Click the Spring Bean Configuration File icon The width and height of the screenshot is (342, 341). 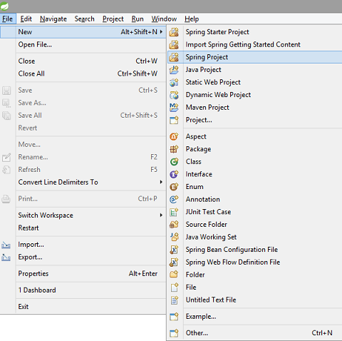point(174,250)
